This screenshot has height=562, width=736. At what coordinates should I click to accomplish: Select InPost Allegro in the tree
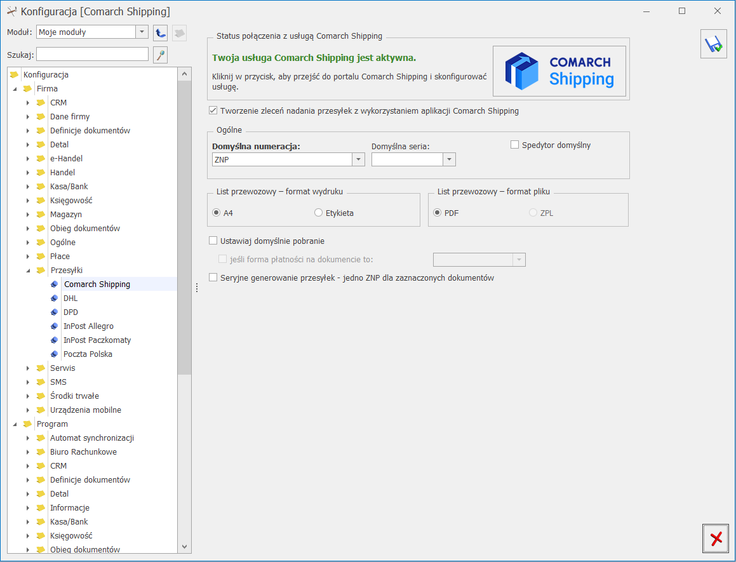pyautogui.click(x=88, y=326)
